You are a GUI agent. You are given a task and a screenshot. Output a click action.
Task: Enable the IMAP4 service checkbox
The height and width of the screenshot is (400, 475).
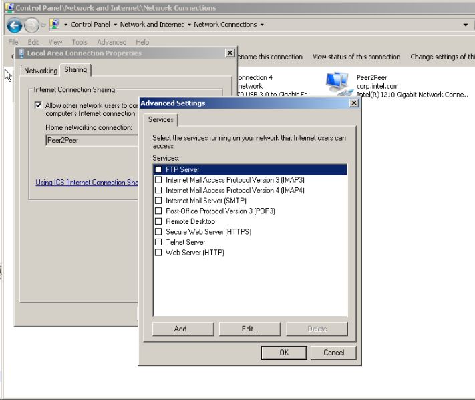pyautogui.click(x=158, y=190)
